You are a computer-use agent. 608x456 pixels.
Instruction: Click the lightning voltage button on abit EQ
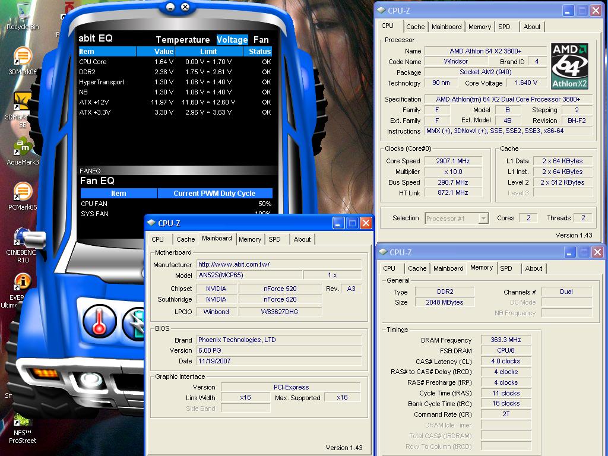[x=134, y=324]
